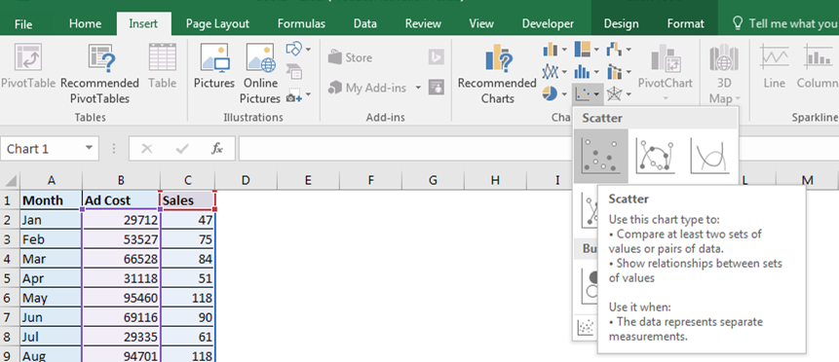Switch to the Page Layout tab
Image resolution: width=839 pixels, height=362 pixels.
click(217, 24)
